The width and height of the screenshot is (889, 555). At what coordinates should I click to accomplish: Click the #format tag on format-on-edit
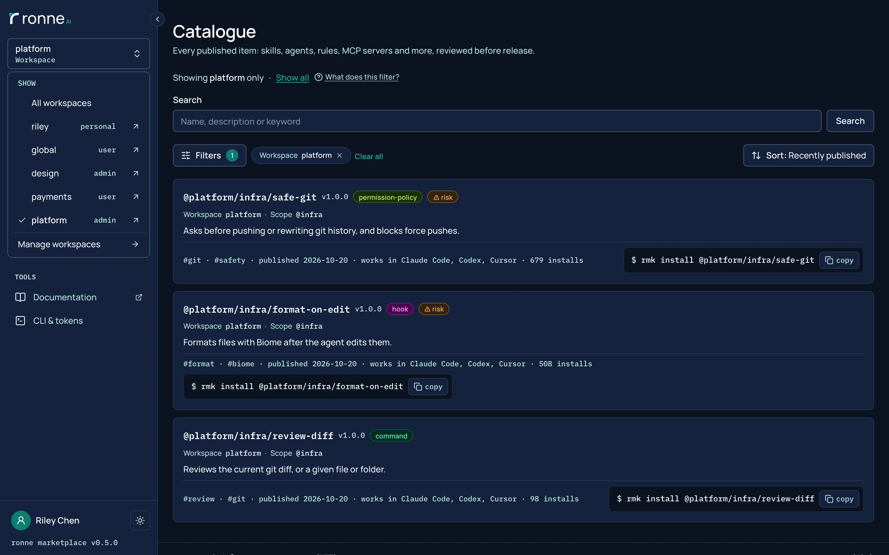pos(199,364)
